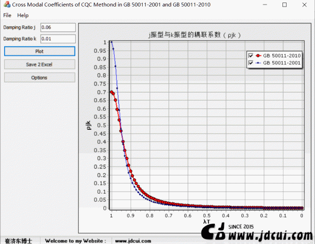Open the File menu

tap(7, 15)
